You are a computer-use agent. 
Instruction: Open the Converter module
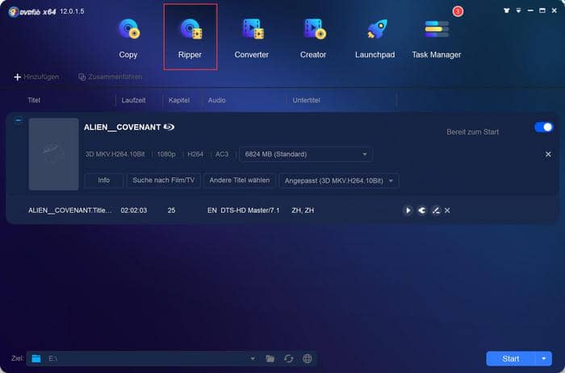point(252,38)
